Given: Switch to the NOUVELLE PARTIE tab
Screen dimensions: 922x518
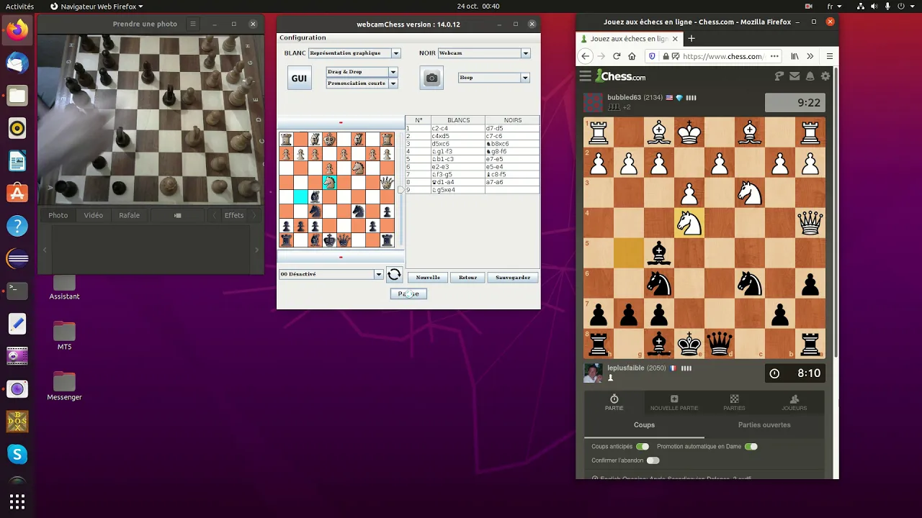Looking at the screenshot, I should pyautogui.click(x=674, y=403).
